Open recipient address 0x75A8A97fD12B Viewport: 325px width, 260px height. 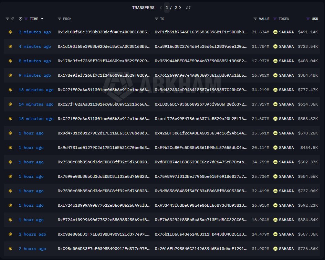(x=201, y=176)
